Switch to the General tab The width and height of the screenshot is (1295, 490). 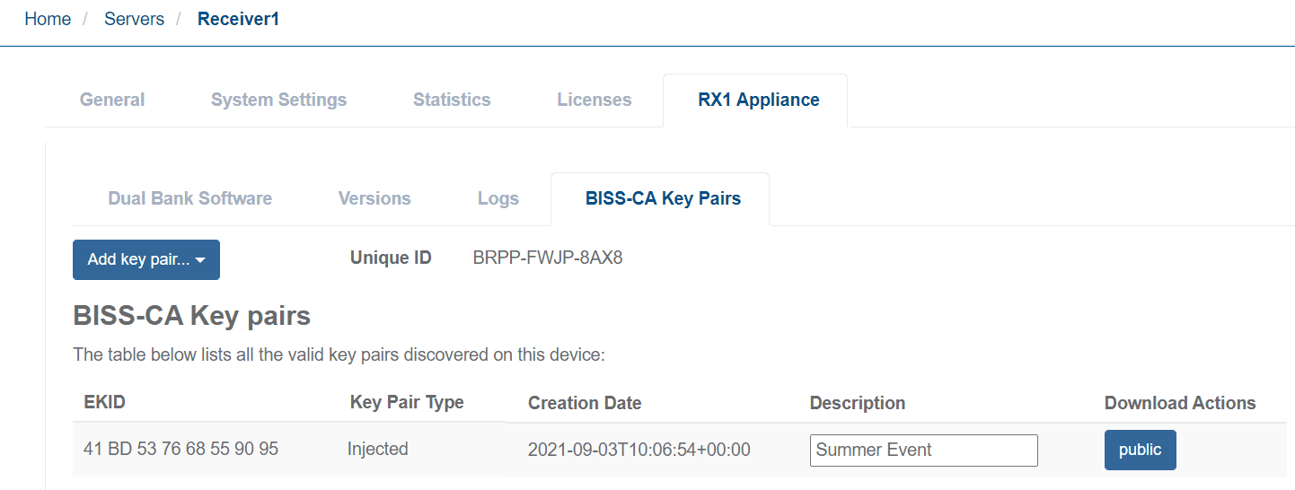(x=112, y=101)
